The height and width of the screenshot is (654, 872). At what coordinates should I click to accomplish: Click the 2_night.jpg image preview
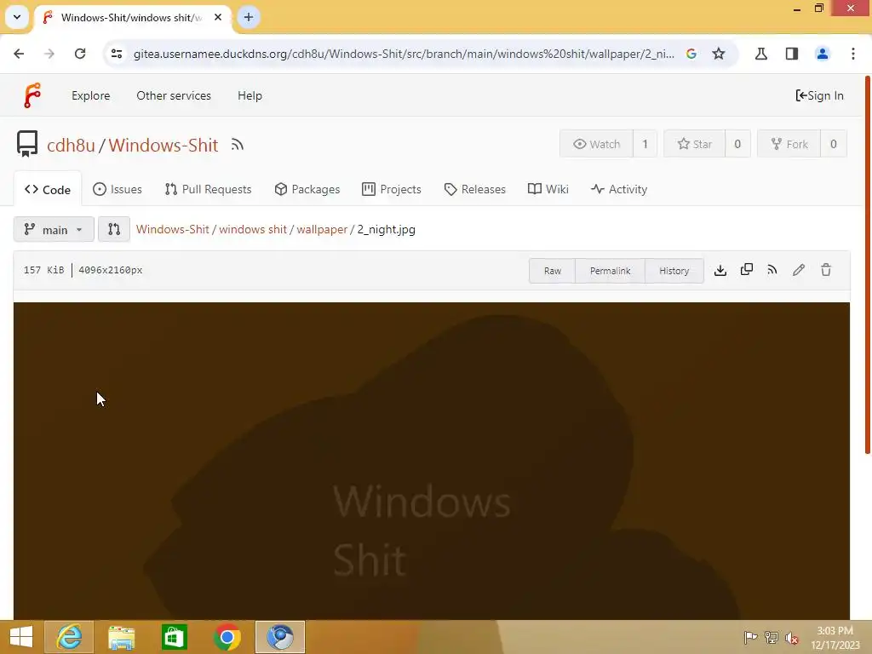(432, 461)
